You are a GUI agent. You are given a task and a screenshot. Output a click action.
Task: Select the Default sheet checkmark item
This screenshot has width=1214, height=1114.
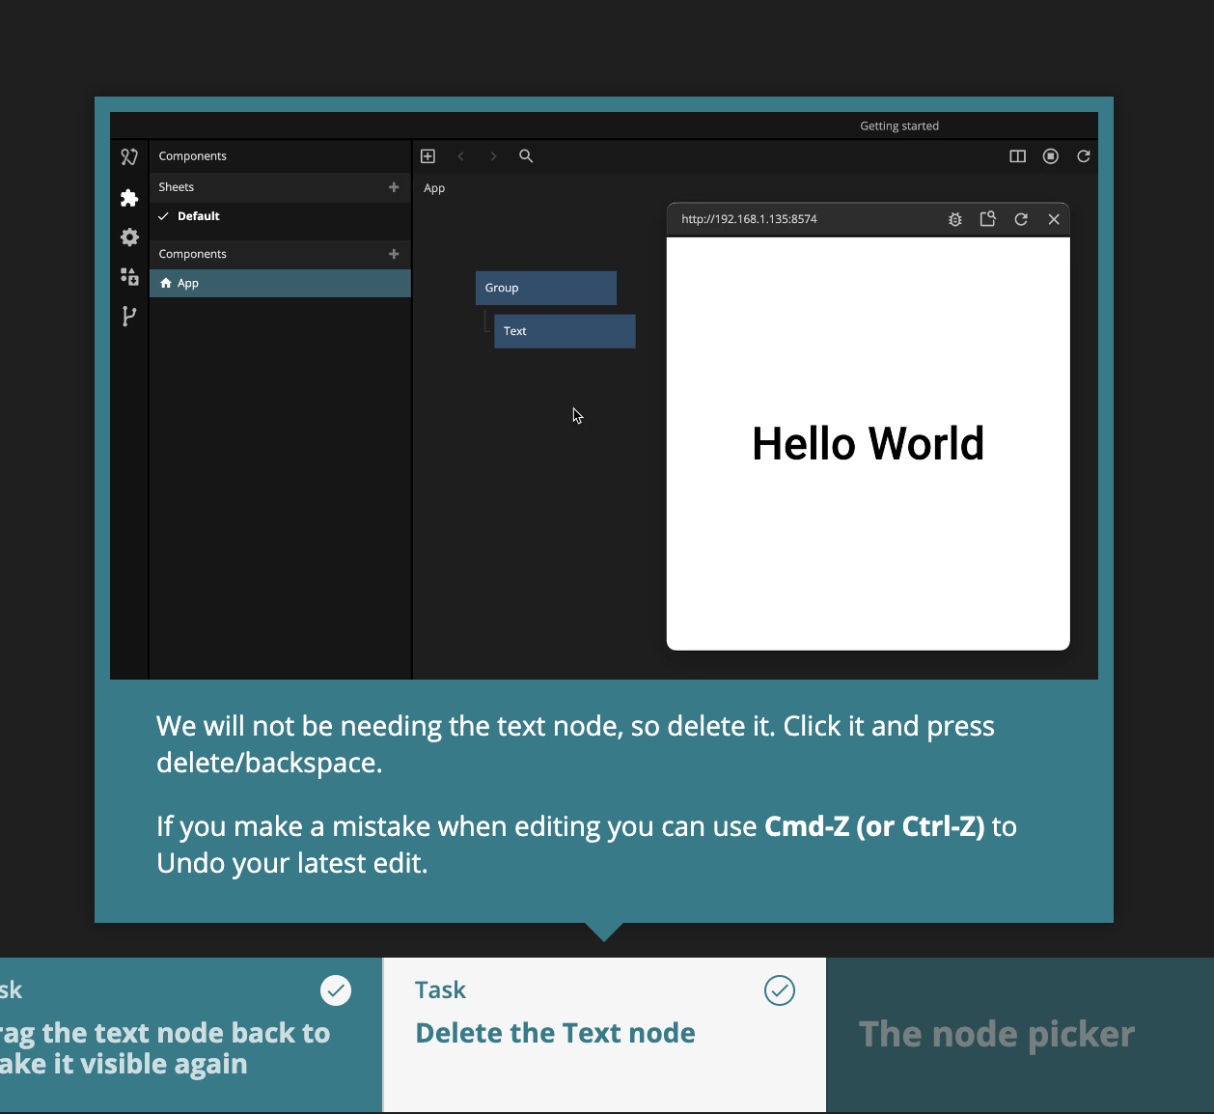click(x=198, y=216)
